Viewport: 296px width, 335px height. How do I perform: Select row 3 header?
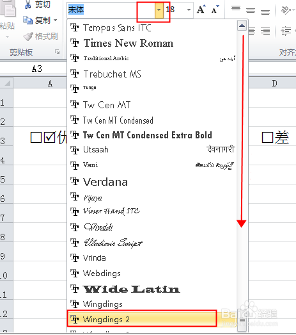[x=6, y=136]
